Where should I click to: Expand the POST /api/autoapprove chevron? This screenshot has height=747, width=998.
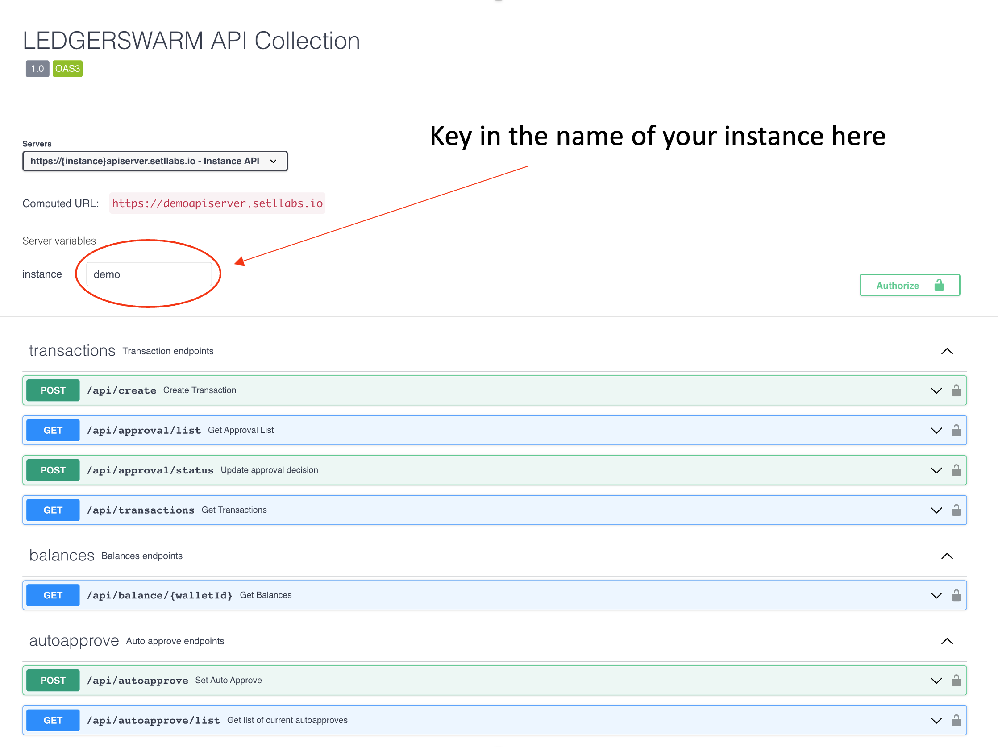936,680
